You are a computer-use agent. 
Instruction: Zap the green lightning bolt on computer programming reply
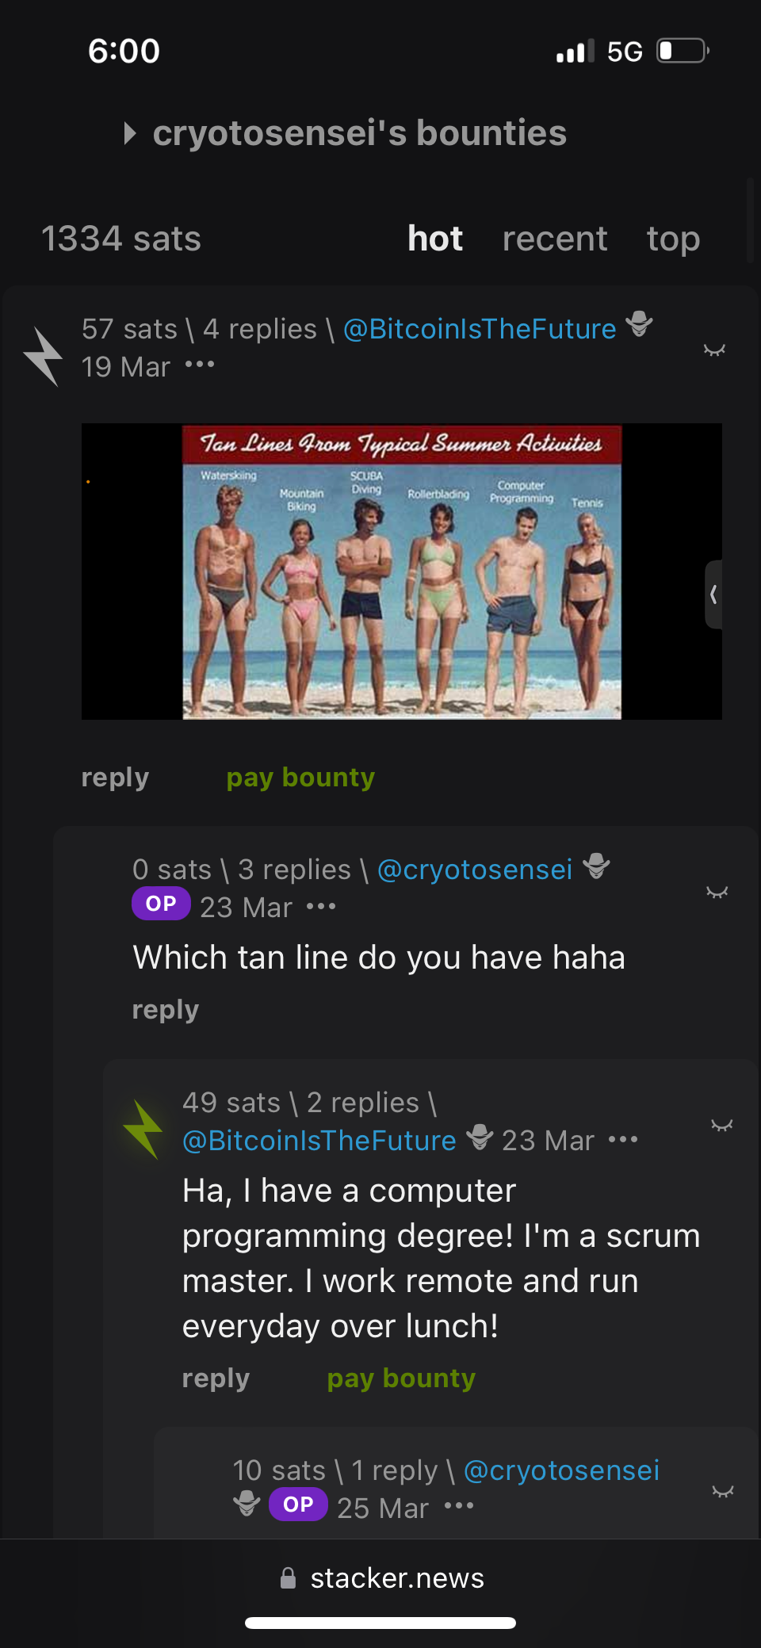coord(143,1129)
